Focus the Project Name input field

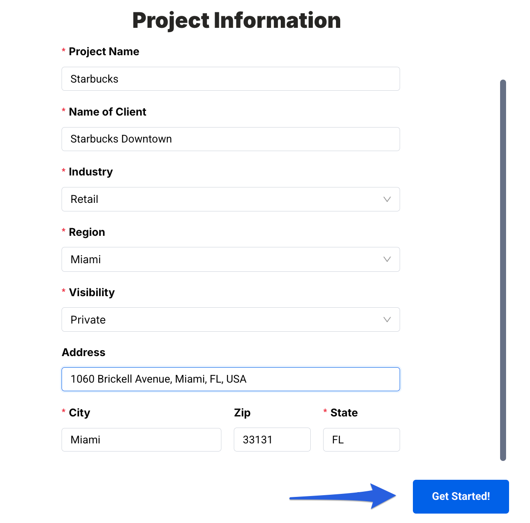click(231, 79)
